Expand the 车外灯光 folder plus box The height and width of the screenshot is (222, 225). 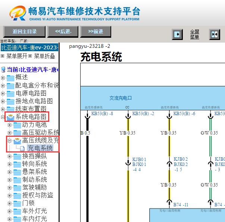9,211
